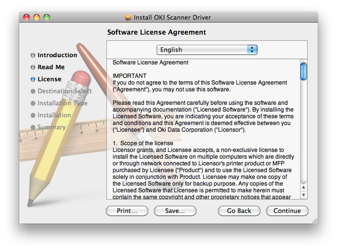Close the installer with the red button
Screen dimensions: 337x250
pyautogui.click(x=26, y=17)
